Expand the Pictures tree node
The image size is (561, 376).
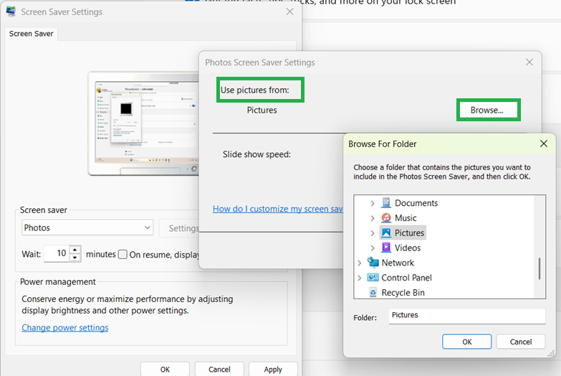point(373,233)
